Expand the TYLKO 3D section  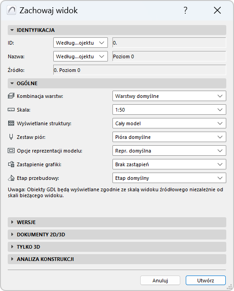coord(117,247)
